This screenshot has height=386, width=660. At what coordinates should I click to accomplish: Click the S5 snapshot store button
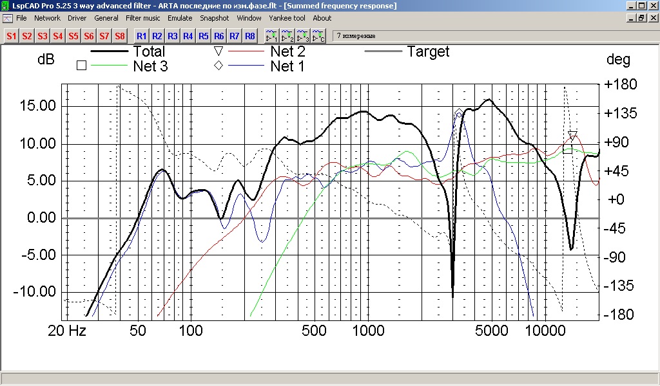pos(73,36)
